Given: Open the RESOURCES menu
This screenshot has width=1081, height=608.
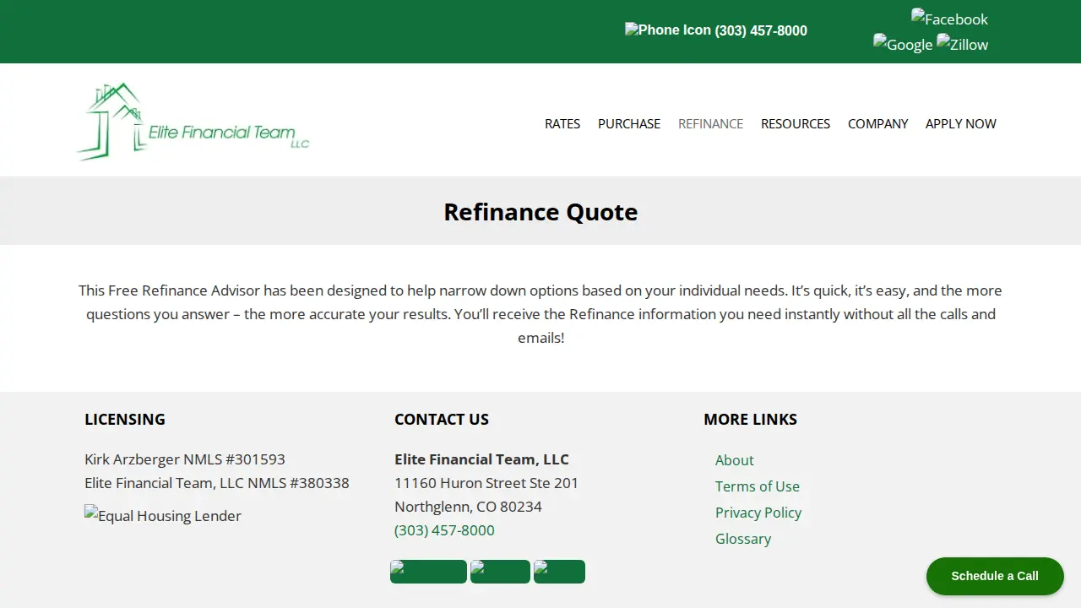Looking at the screenshot, I should point(796,123).
